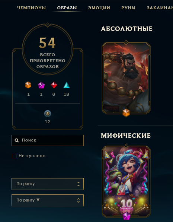Viewport: 173px width, 222px height.
Task: Open the Руны tab
Action: pyautogui.click(x=128, y=8)
